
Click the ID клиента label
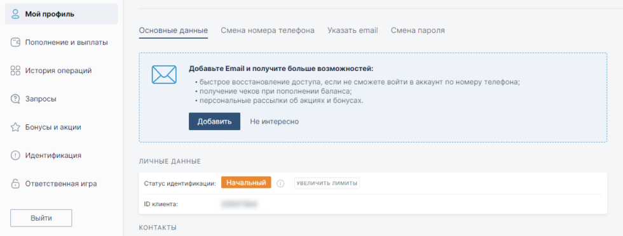[160, 204]
